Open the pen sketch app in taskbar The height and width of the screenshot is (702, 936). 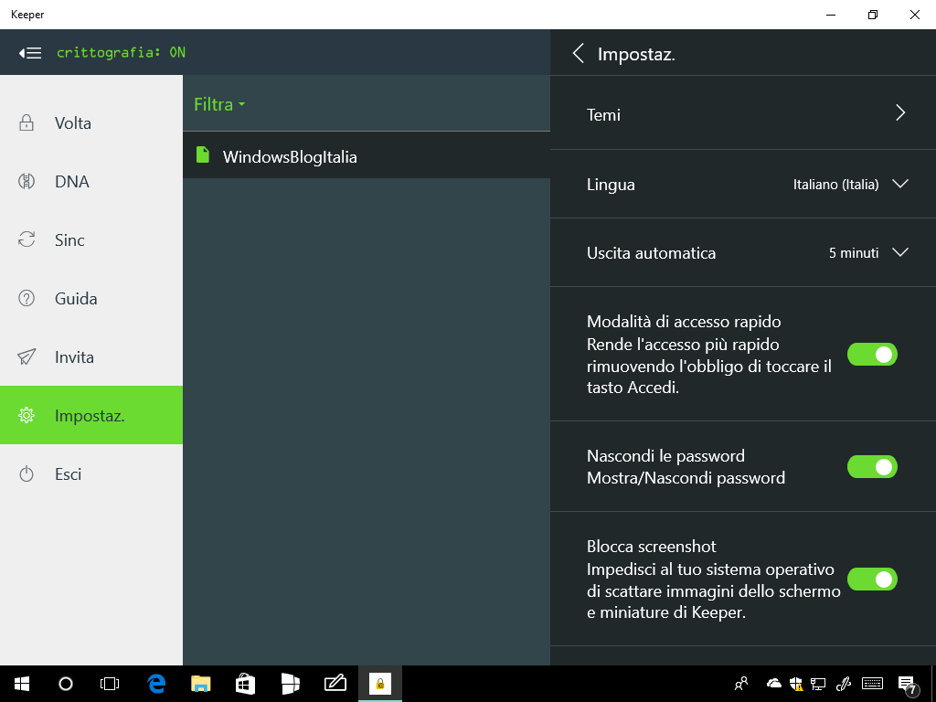[x=335, y=683]
